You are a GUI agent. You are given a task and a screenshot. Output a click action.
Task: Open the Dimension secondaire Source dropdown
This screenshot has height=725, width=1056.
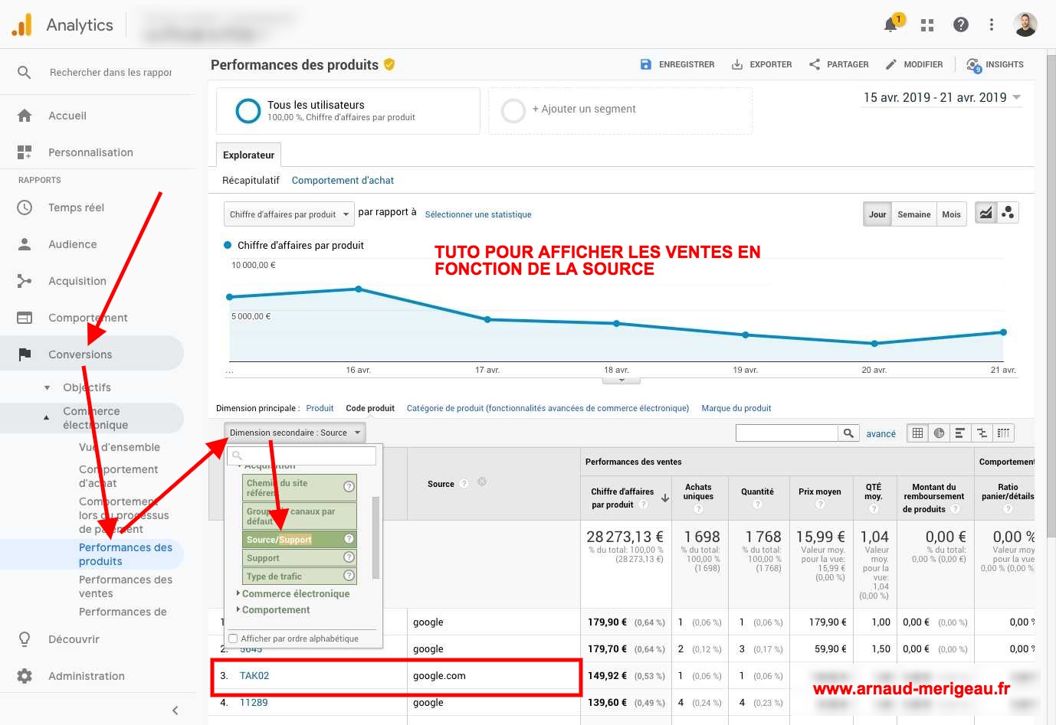pos(294,433)
